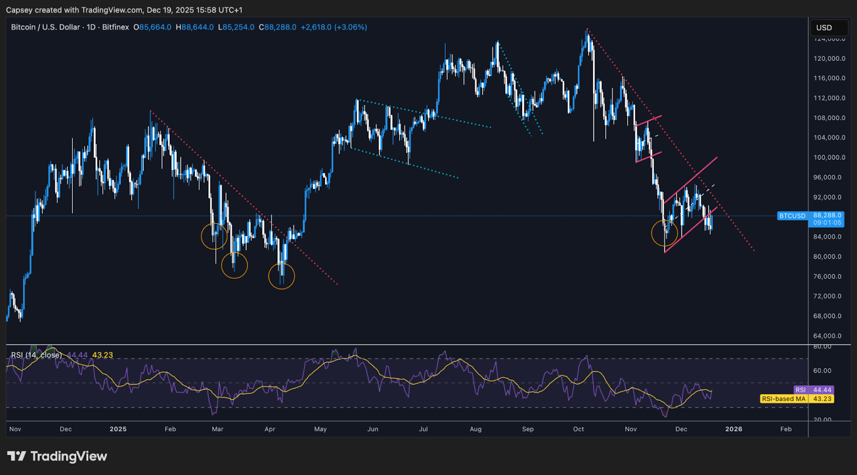Select the 1D interval label in header
The width and height of the screenshot is (857, 475).
[91, 27]
